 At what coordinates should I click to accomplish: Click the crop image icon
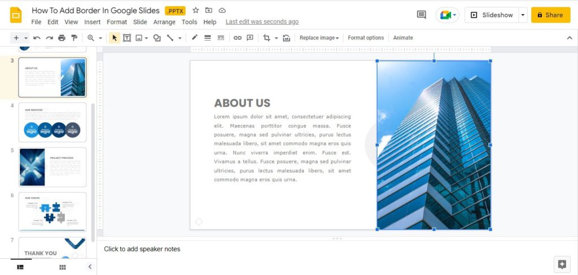click(266, 38)
